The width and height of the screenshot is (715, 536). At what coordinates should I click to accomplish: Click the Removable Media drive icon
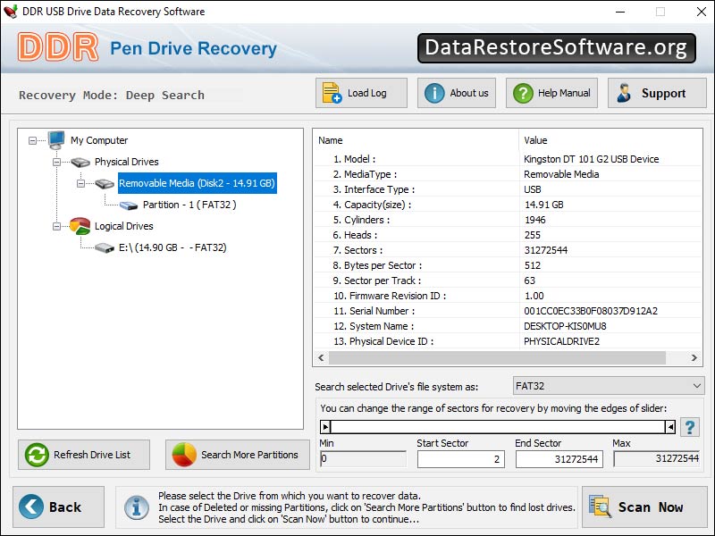[105, 183]
